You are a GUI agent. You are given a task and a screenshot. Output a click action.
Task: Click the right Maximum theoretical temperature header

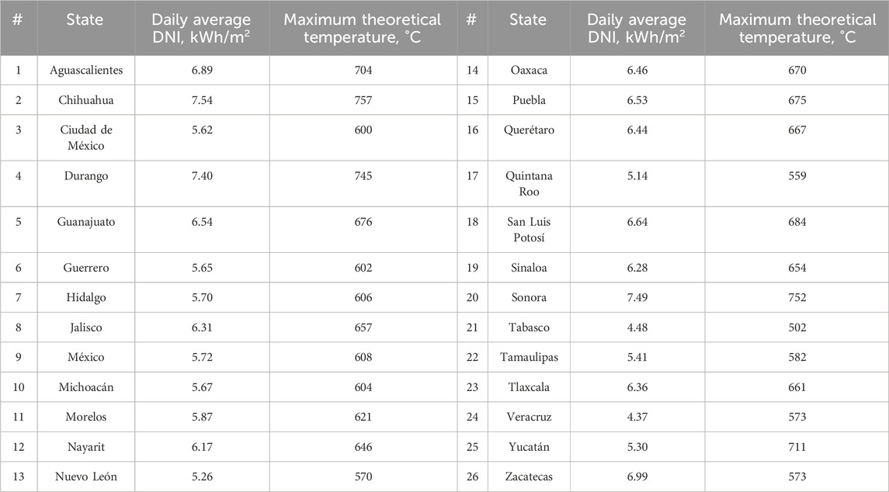coord(796,28)
